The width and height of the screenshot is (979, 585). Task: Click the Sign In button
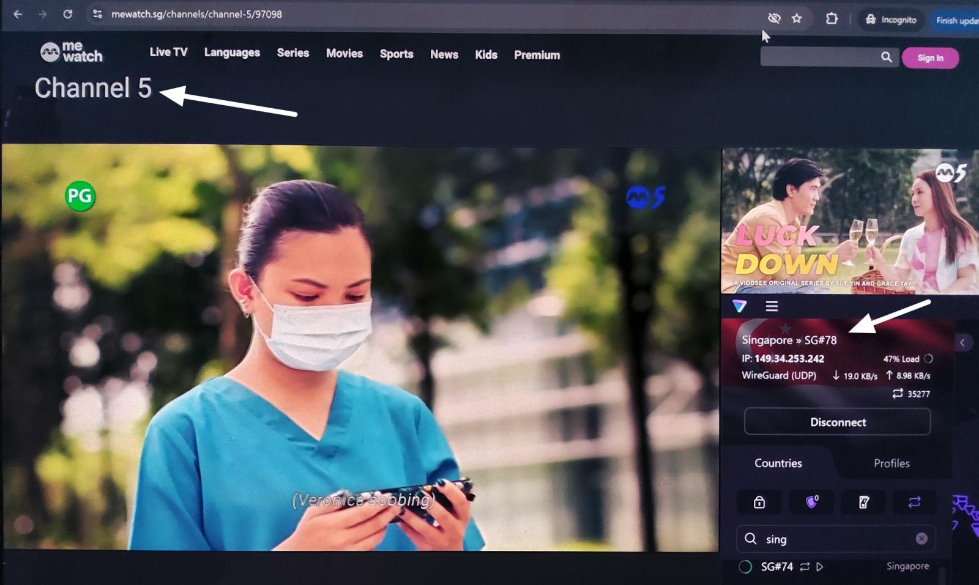point(930,58)
